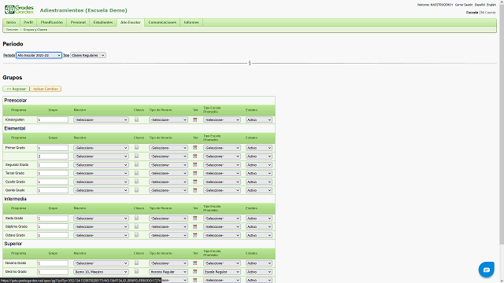Image resolution: width=504 pixels, height=283 pixels.
Task: Open the Personal tab
Action: point(78,23)
